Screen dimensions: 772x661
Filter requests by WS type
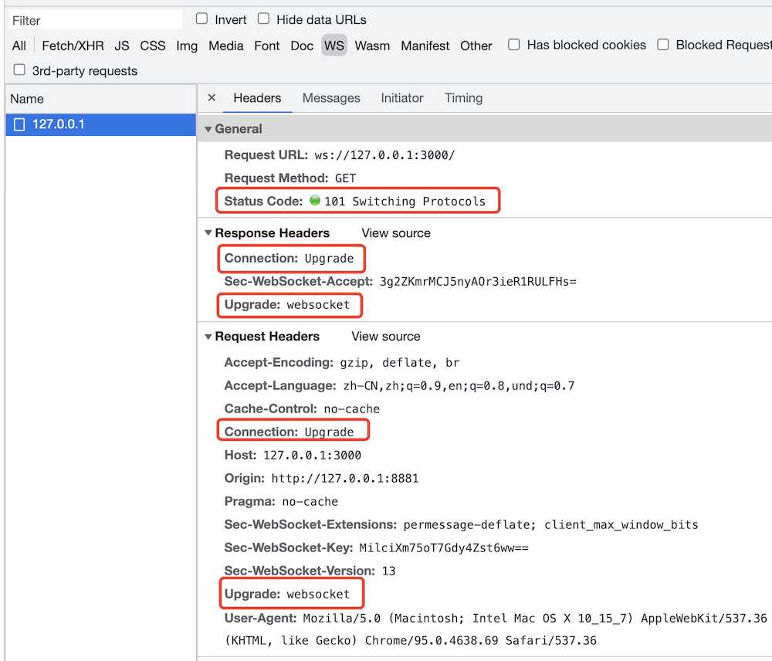coord(334,46)
